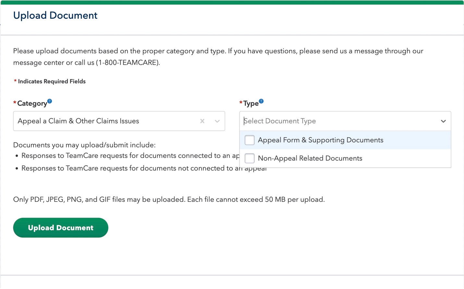Click the red asterisk beside the Category label
The width and height of the screenshot is (464, 289).
[x=15, y=103]
